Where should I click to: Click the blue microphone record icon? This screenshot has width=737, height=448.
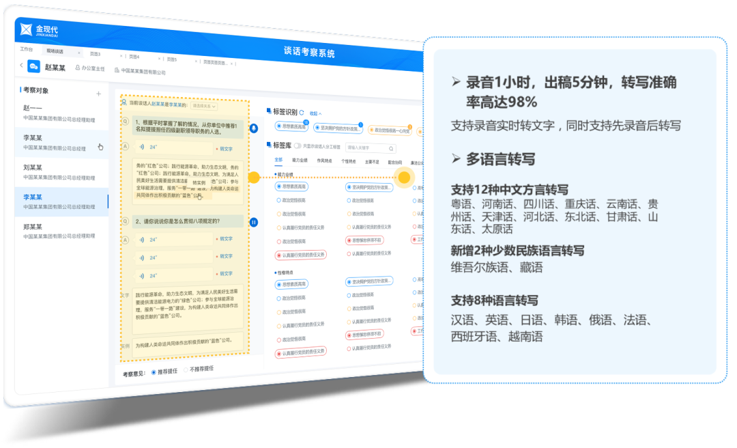tap(254, 128)
